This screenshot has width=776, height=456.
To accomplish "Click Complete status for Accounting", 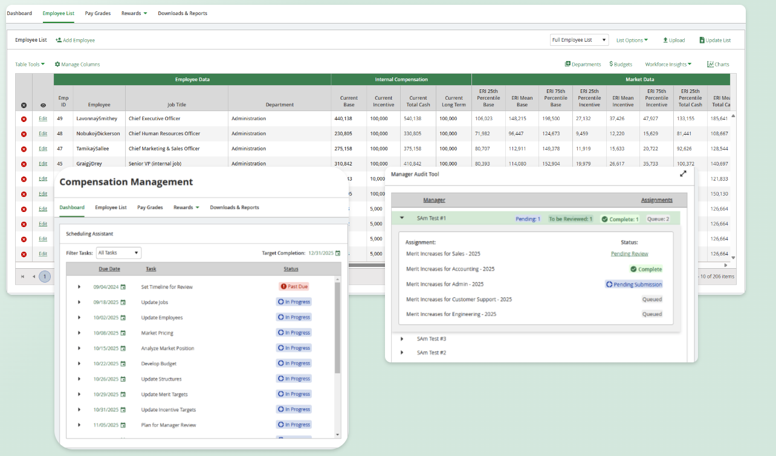I will tap(646, 269).
